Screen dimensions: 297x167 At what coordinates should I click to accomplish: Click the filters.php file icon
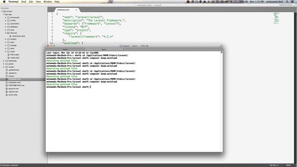coord(8,55)
